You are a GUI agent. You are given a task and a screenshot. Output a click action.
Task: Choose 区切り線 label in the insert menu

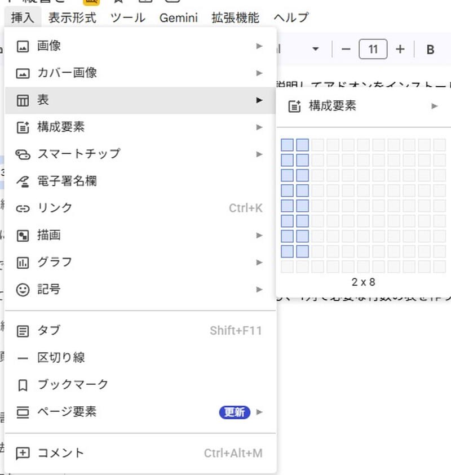click(x=61, y=357)
